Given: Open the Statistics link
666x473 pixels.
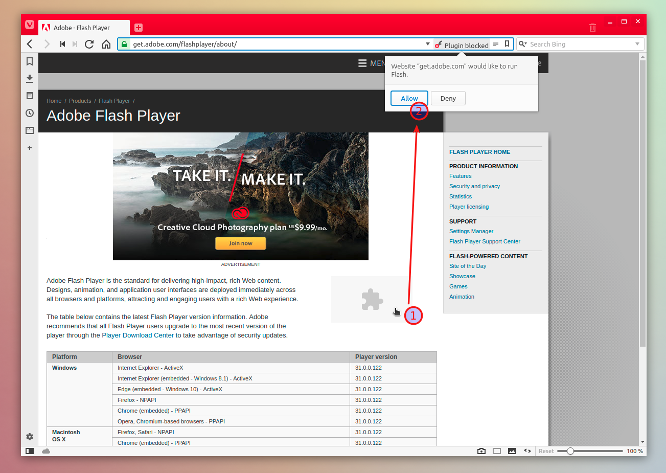Looking at the screenshot, I should click(461, 196).
